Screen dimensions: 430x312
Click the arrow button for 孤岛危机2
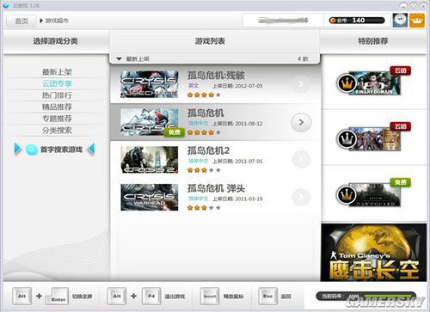(x=301, y=159)
